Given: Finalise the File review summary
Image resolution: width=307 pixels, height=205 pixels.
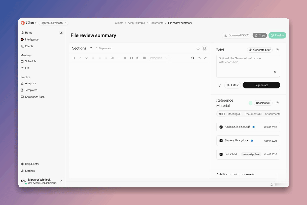Looking at the screenshot, I should [277, 35].
